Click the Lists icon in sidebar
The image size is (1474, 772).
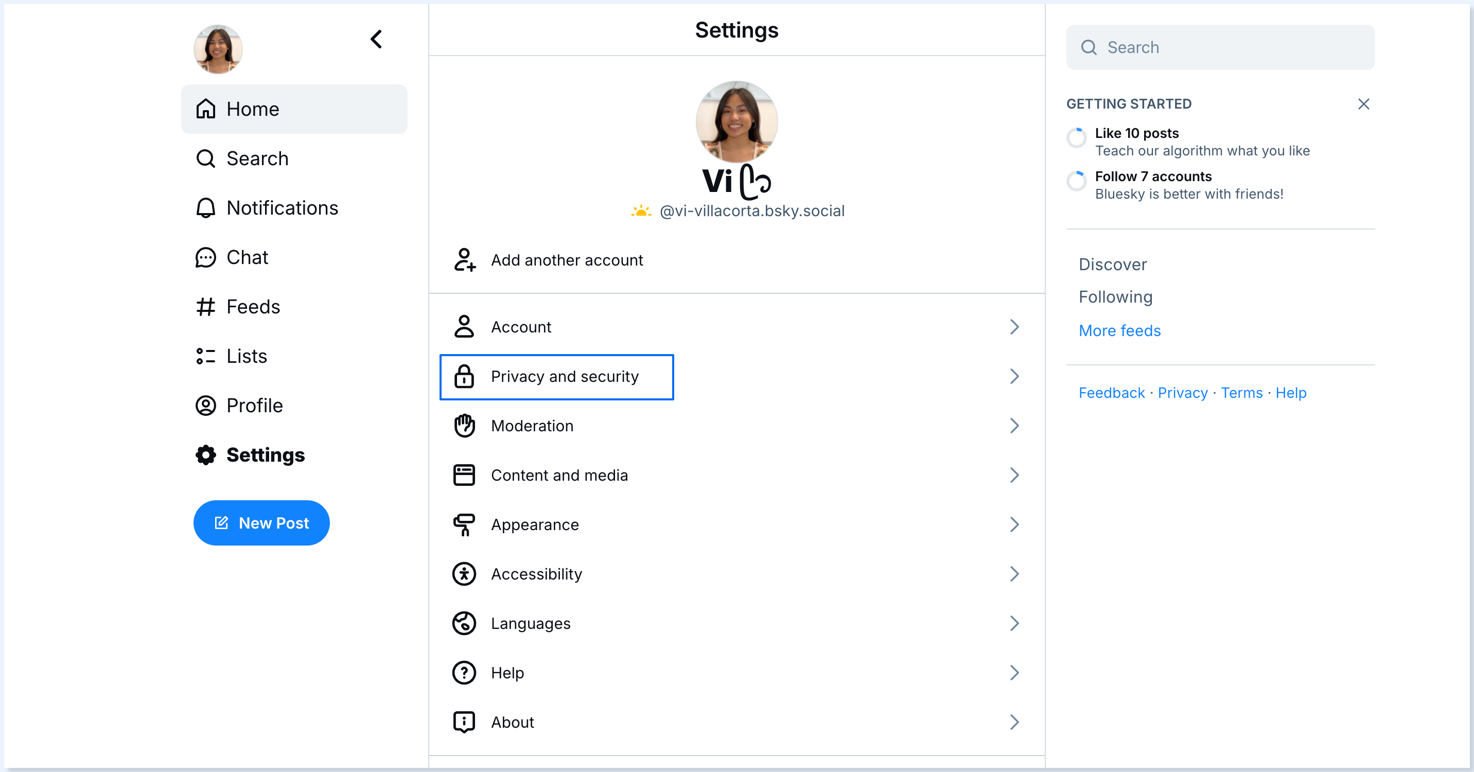pyautogui.click(x=205, y=356)
